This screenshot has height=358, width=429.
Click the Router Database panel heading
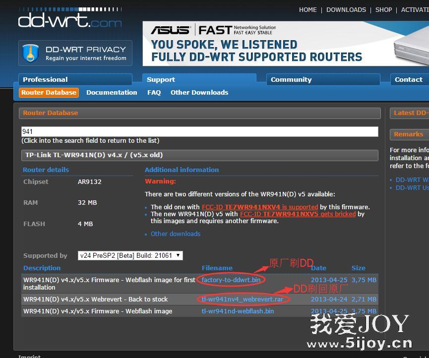coord(200,113)
